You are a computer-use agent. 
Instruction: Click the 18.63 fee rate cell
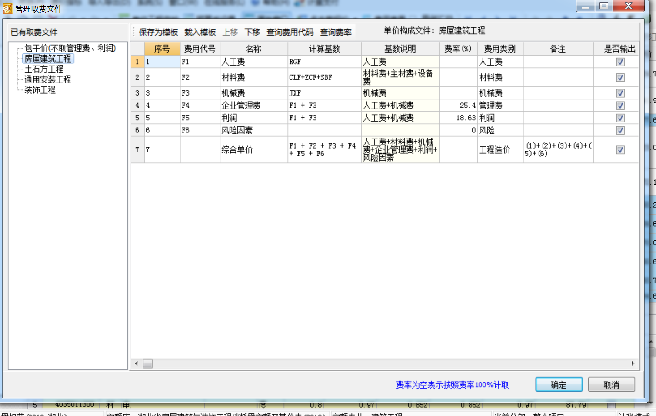(x=458, y=118)
